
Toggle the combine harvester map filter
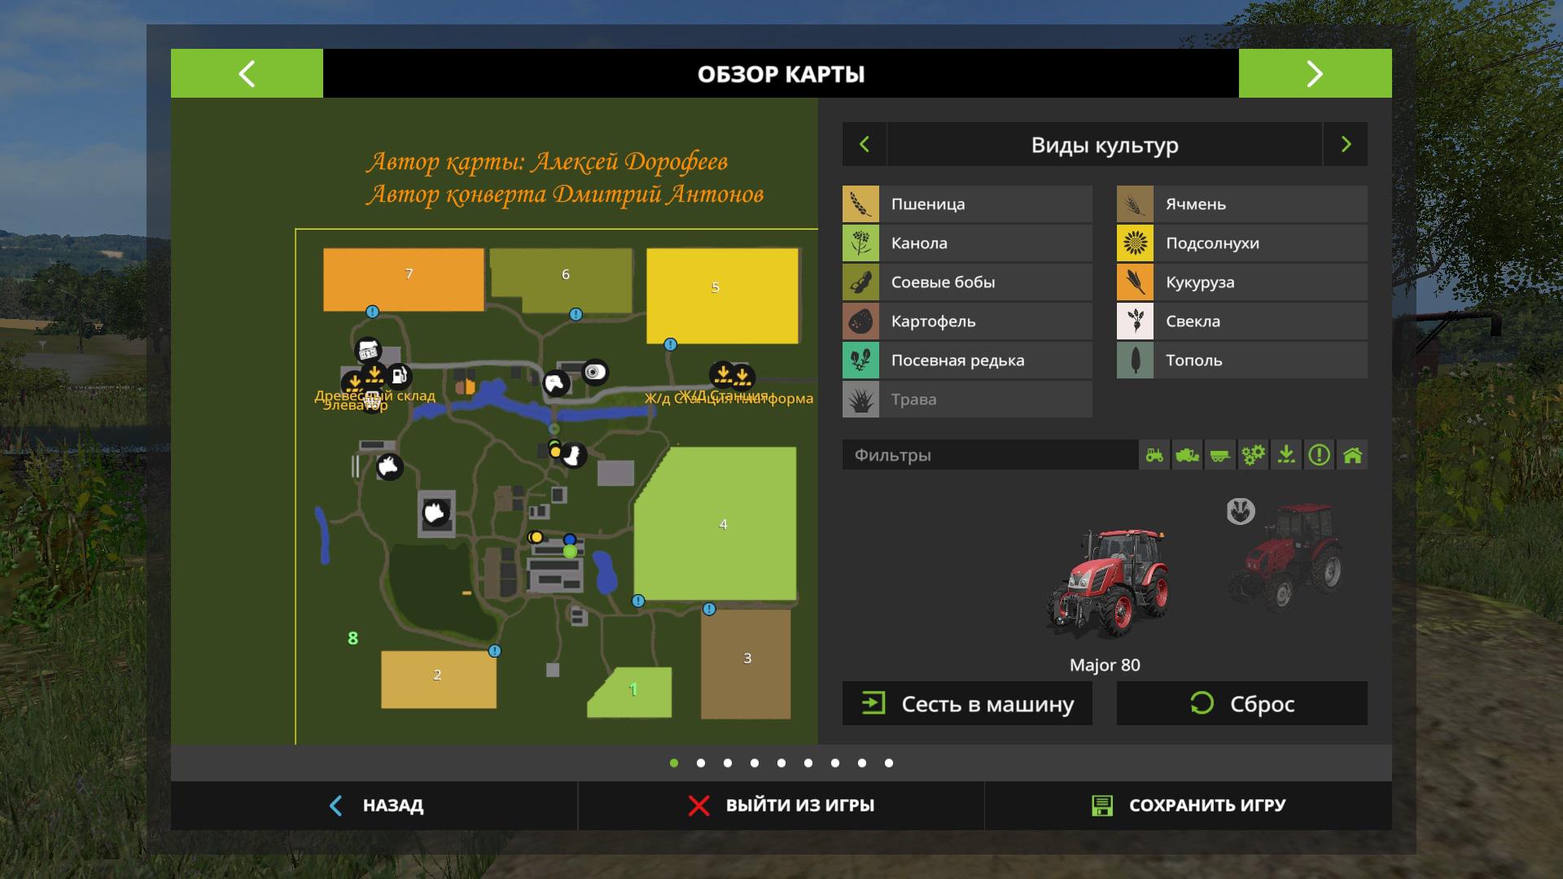pos(1187,455)
